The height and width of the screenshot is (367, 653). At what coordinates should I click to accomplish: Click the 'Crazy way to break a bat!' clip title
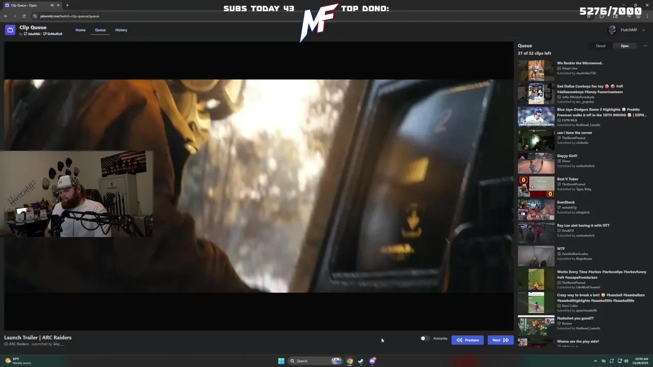600,298
